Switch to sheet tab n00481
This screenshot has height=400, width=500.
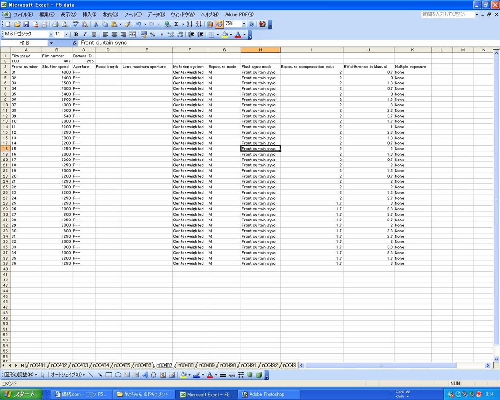[x=37, y=365]
